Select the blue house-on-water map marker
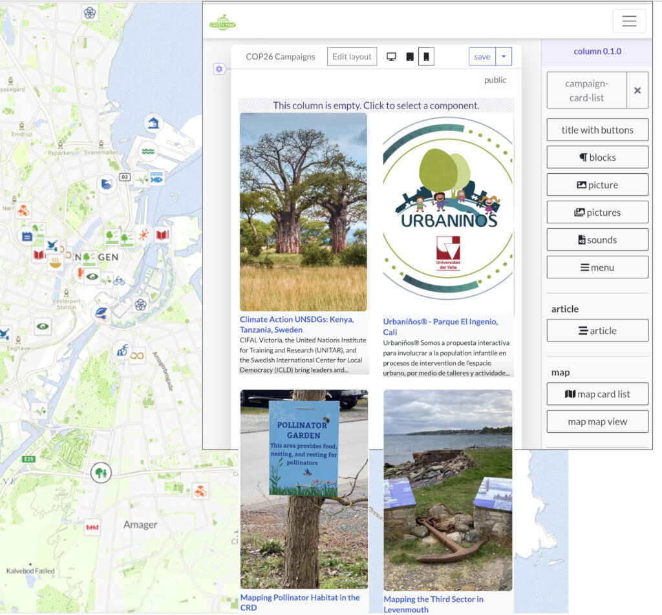The width and height of the screenshot is (662, 615). tap(153, 123)
